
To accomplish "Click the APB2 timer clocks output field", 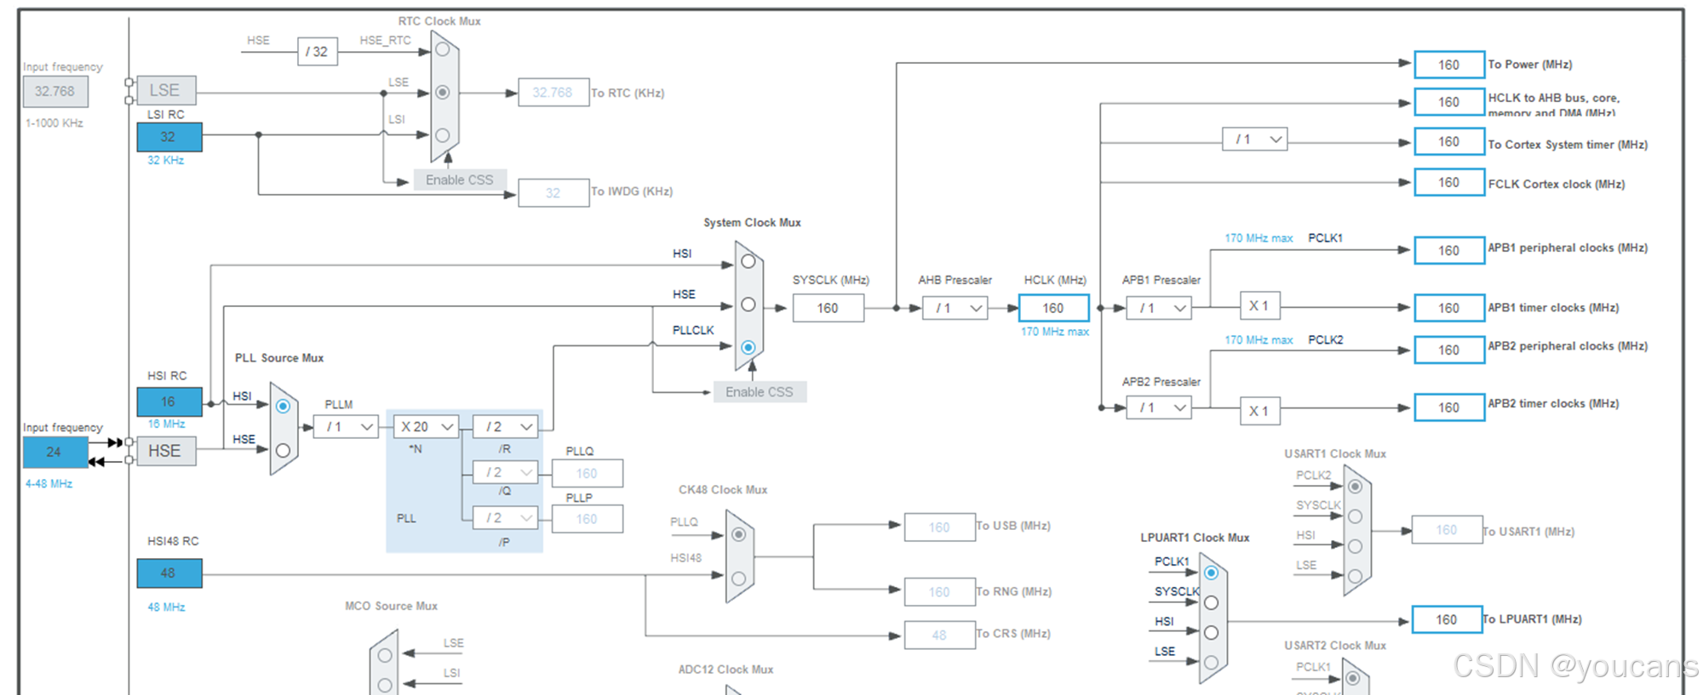I will point(1450,407).
